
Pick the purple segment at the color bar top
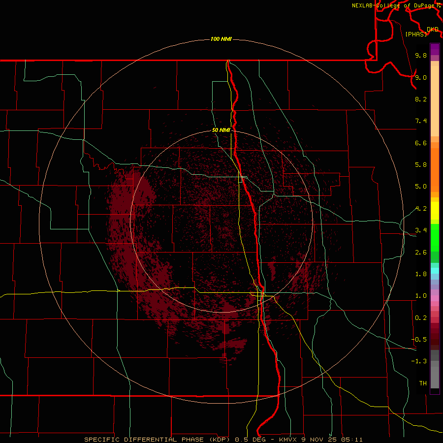[x=435, y=49]
